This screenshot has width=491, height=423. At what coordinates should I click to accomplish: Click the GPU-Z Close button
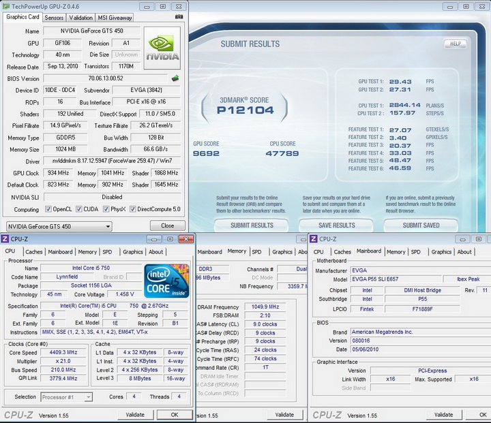(168, 225)
